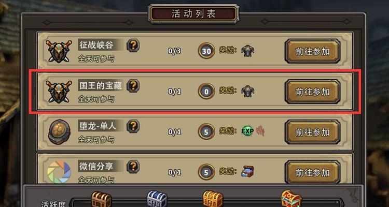Click question mark beside 堕龙-单人

tap(133, 126)
